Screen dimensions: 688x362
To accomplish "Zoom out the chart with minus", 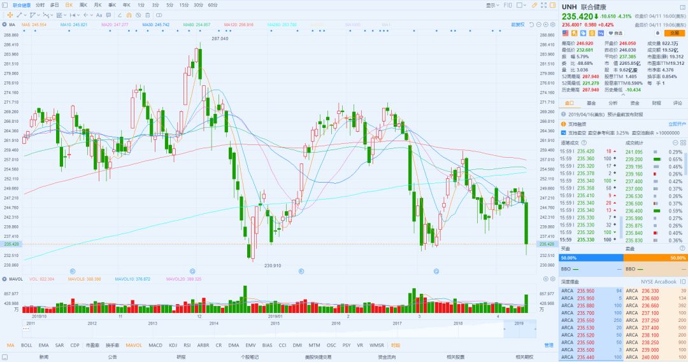I will 539,25.
